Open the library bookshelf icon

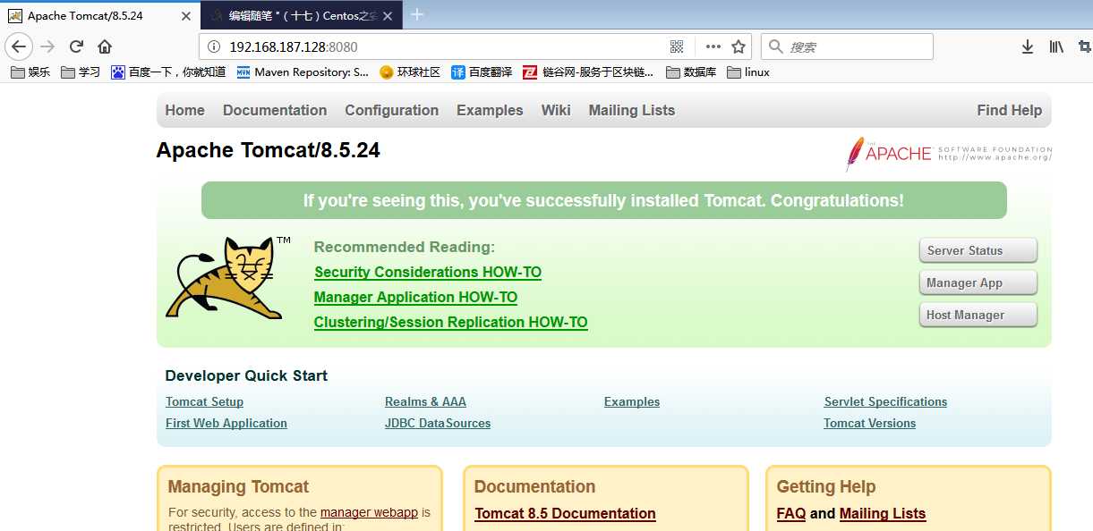point(1056,46)
